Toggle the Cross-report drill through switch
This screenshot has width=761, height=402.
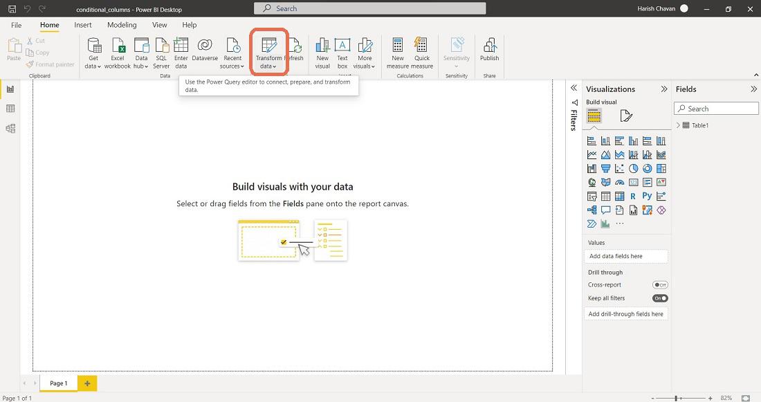click(660, 285)
